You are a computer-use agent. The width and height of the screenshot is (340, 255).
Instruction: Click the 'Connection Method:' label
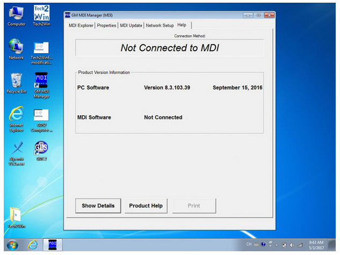190,36
